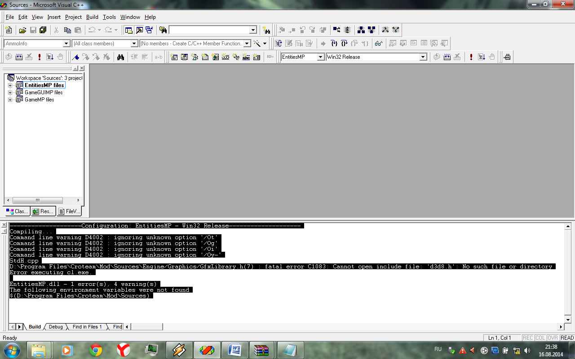
Task: Open the Build menu
Action: tap(92, 17)
